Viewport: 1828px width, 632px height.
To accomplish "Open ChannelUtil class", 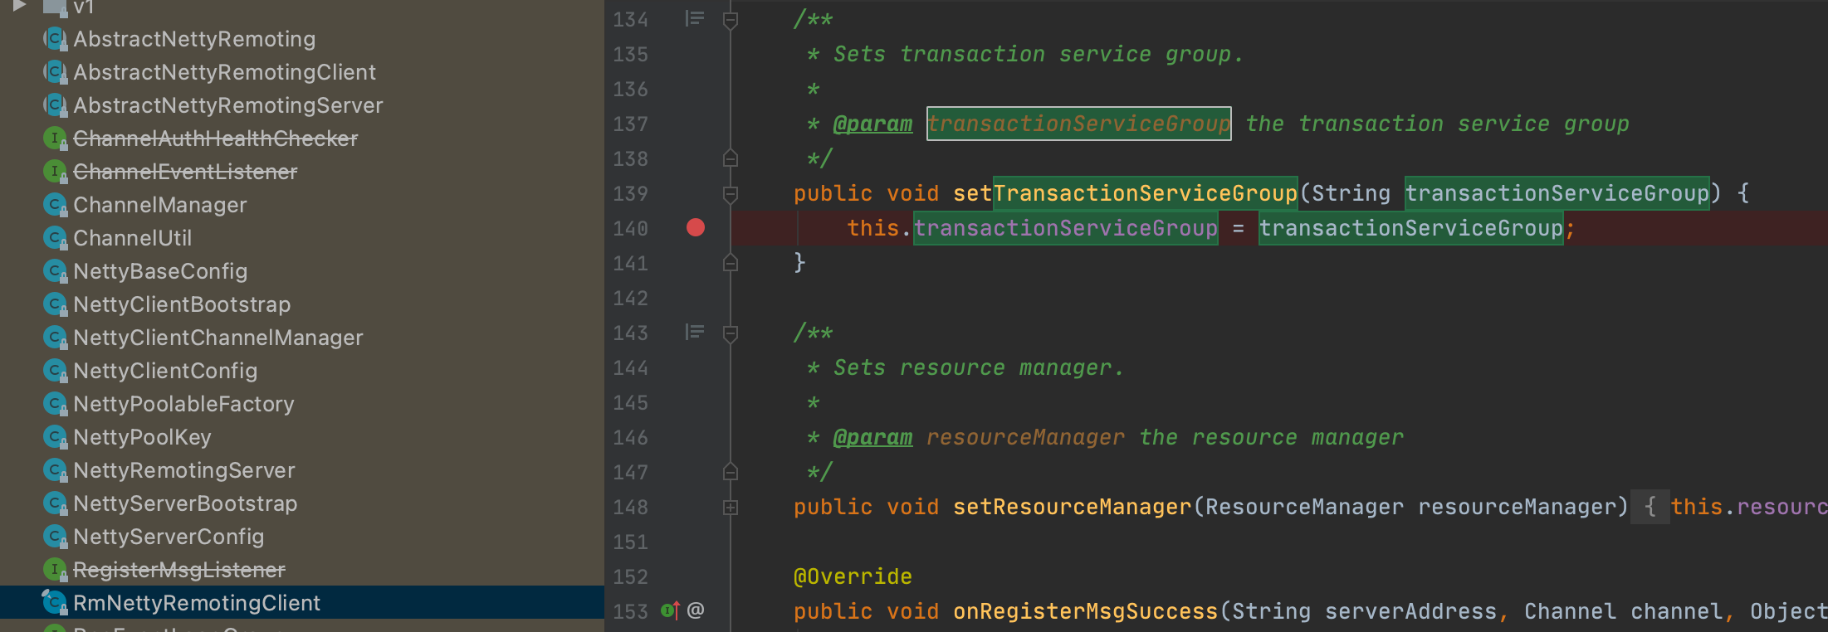I will tap(132, 238).
